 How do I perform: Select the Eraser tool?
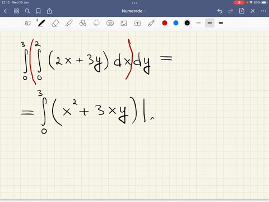tap(55, 23)
